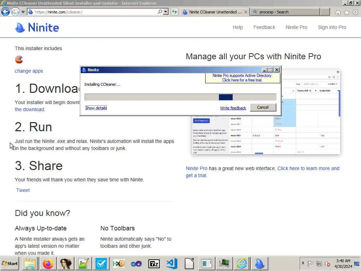The image size is (361, 271).
Task: Switch to the Ninite installer taskbar icon
Action: (x=259, y=263)
